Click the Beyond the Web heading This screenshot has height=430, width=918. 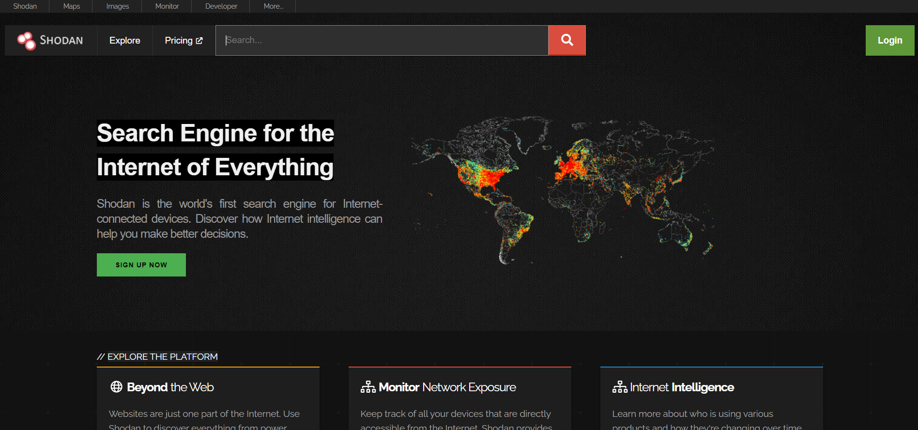[x=170, y=387]
